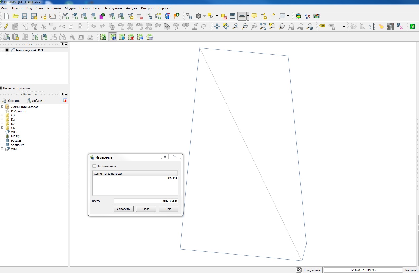Click the 'Обновить' button in browser panel
Image resolution: width=419 pixels, height=273 pixels.
click(x=11, y=101)
